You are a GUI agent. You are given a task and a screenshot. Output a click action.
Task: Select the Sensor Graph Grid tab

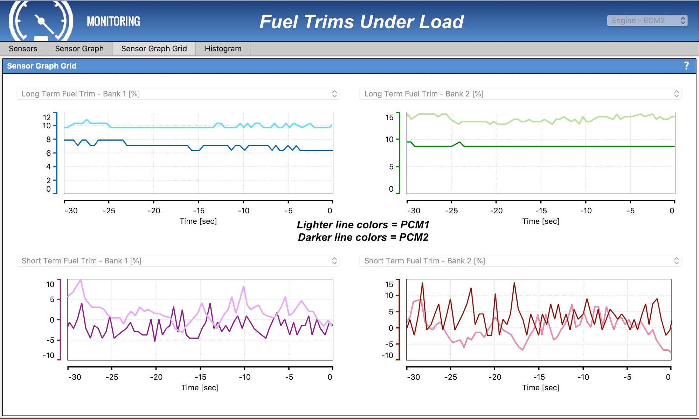(x=154, y=49)
